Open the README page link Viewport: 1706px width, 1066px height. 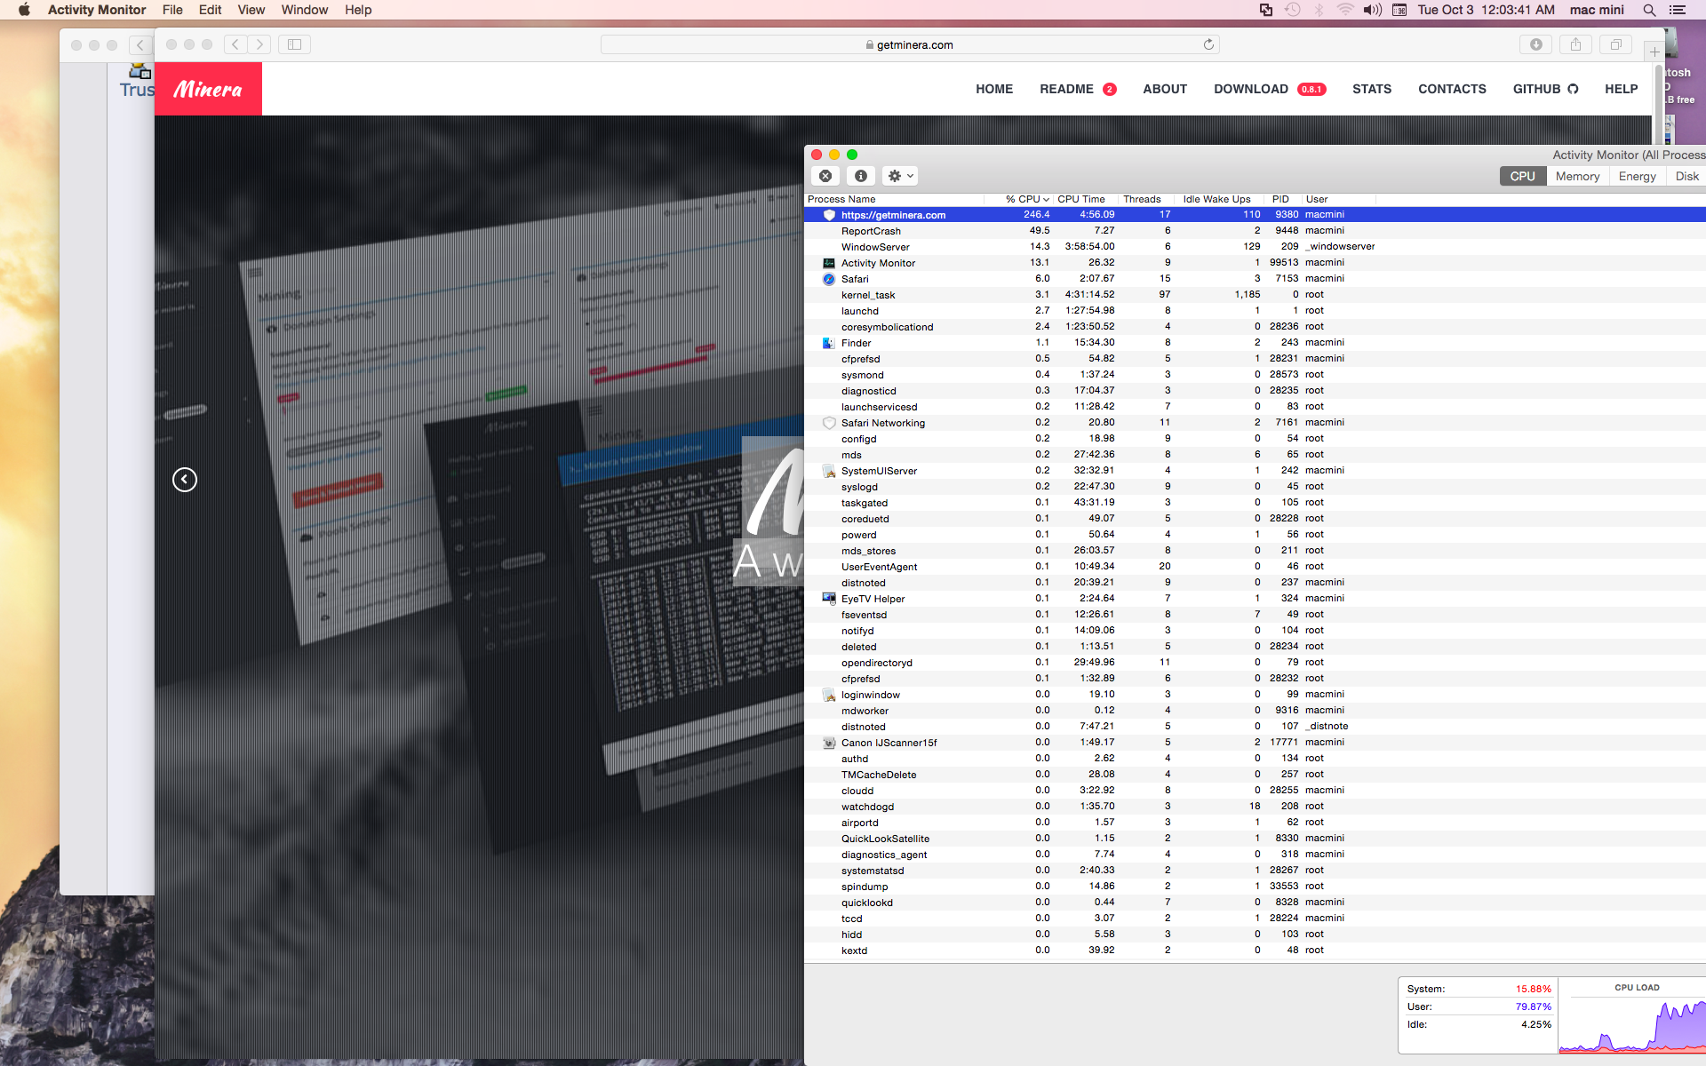point(1078,89)
